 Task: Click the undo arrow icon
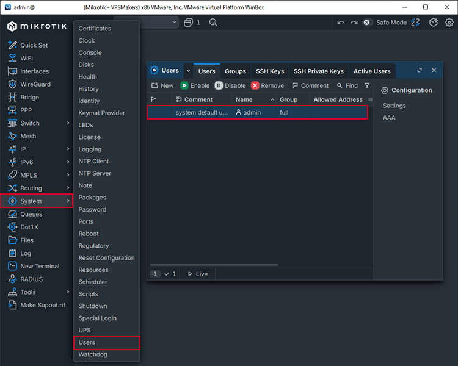(341, 23)
